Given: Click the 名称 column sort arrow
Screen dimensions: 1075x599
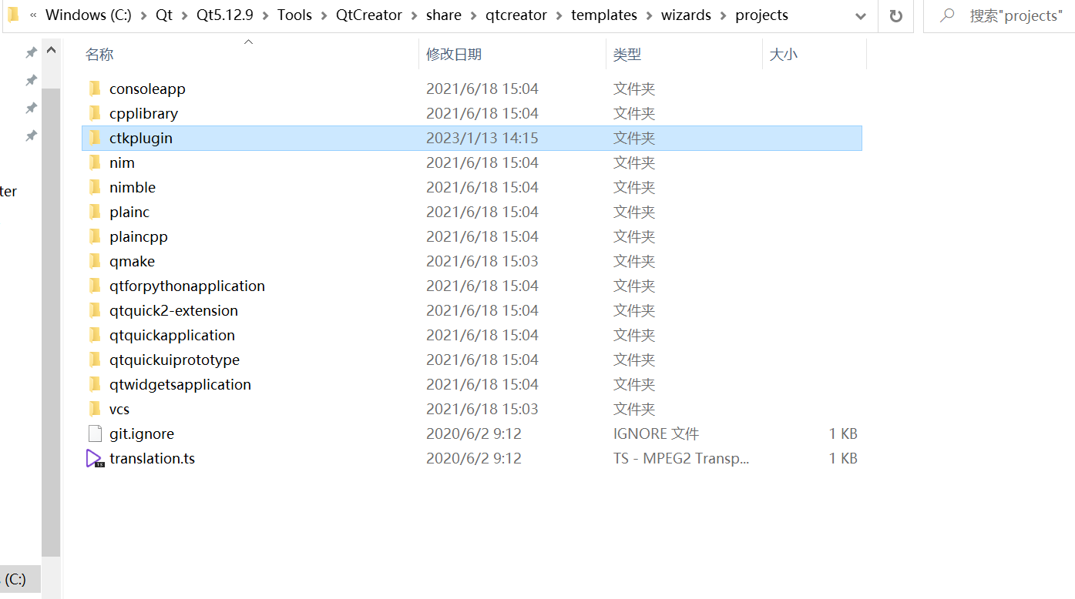Looking at the screenshot, I should click(x=248, y=44).
